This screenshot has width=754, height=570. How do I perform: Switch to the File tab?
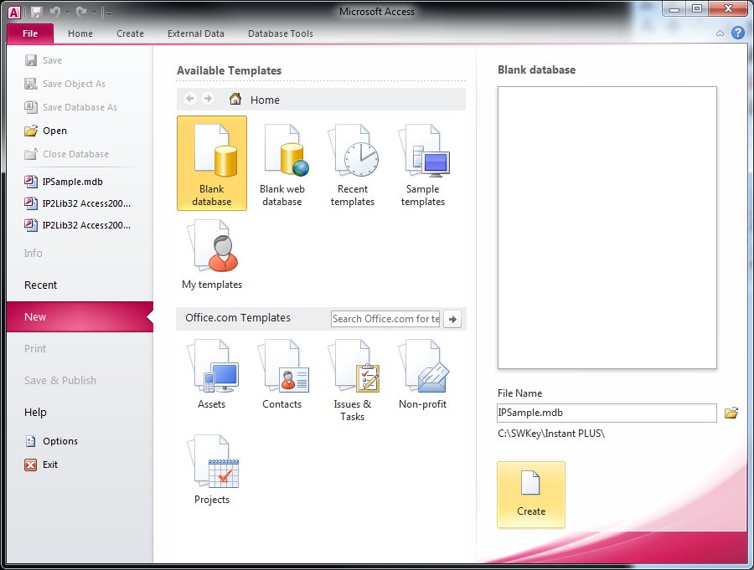click(30, 33)
